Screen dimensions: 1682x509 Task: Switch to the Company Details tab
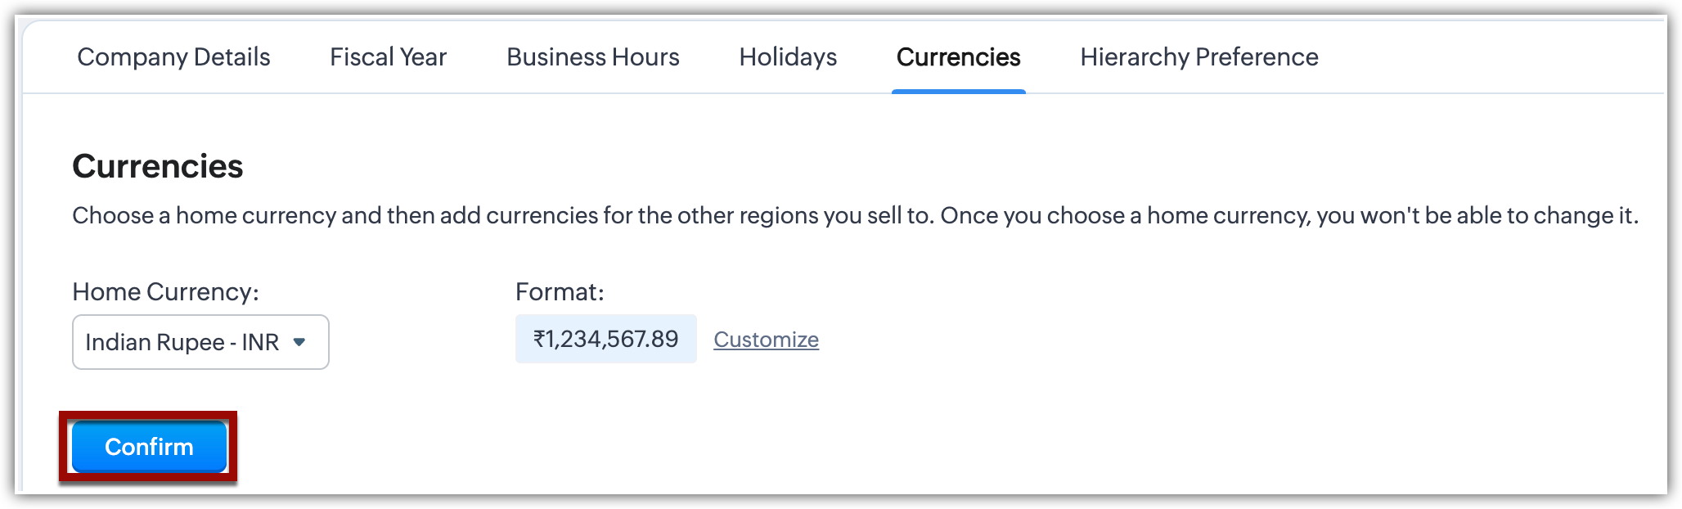click(173, 57)
